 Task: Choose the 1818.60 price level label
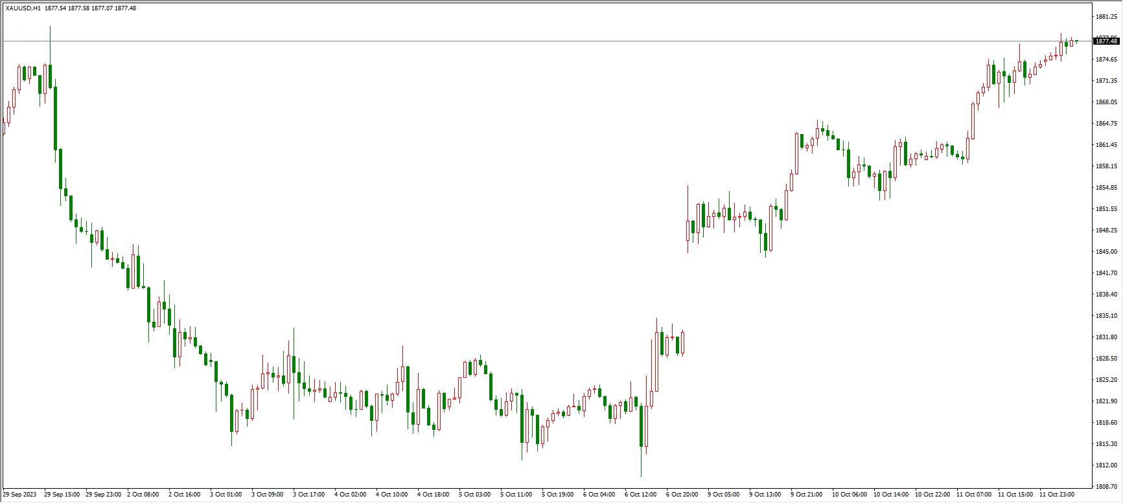point(1106,423)
